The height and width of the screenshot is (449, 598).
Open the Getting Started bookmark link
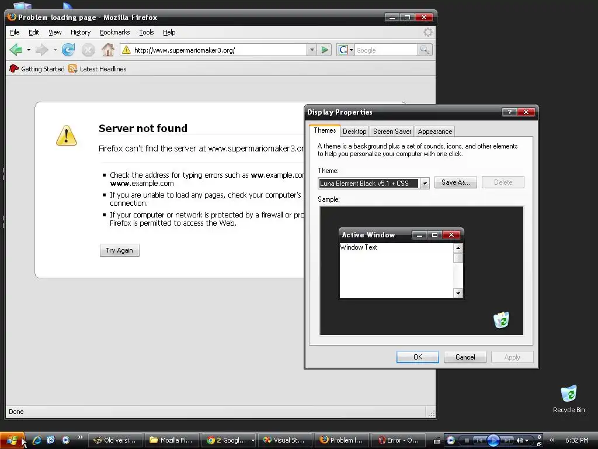tap(43, 69)
